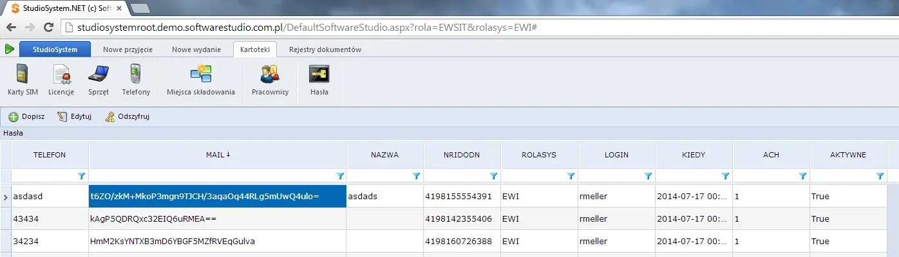
Task: Sort by the KIEDY column header
Action: [x=694, y=155]
